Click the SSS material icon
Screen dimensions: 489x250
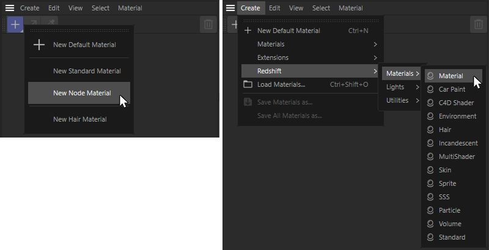tap(430, 197)
